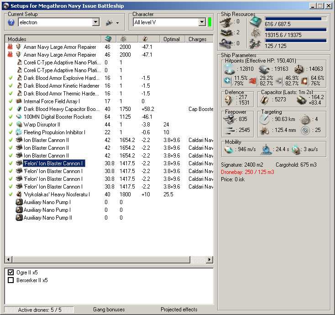Click the Price: 0 isk label
This screenshot has width=335, height=315.
coord(233,179)
